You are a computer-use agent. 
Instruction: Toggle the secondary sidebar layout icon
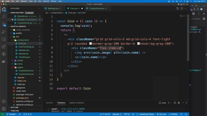click(x=184, y=4)
